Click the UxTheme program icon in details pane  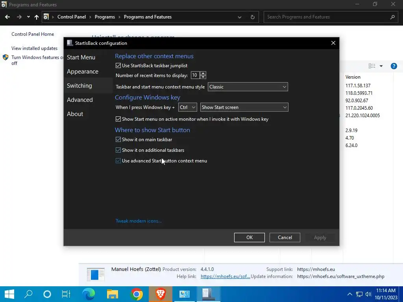click(x=96, y=274)
